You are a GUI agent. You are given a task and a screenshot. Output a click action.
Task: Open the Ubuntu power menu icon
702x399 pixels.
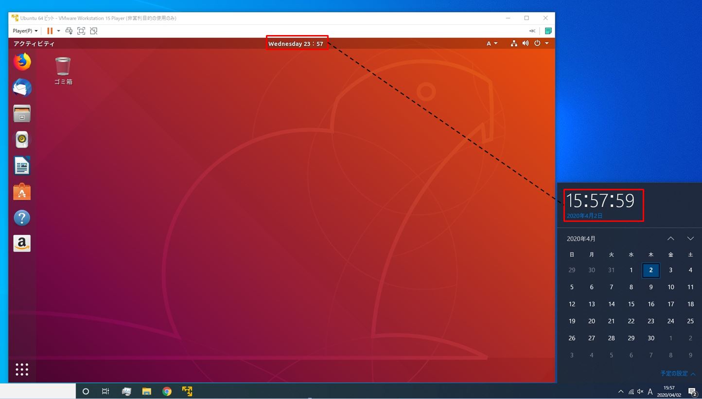[537, 43]
